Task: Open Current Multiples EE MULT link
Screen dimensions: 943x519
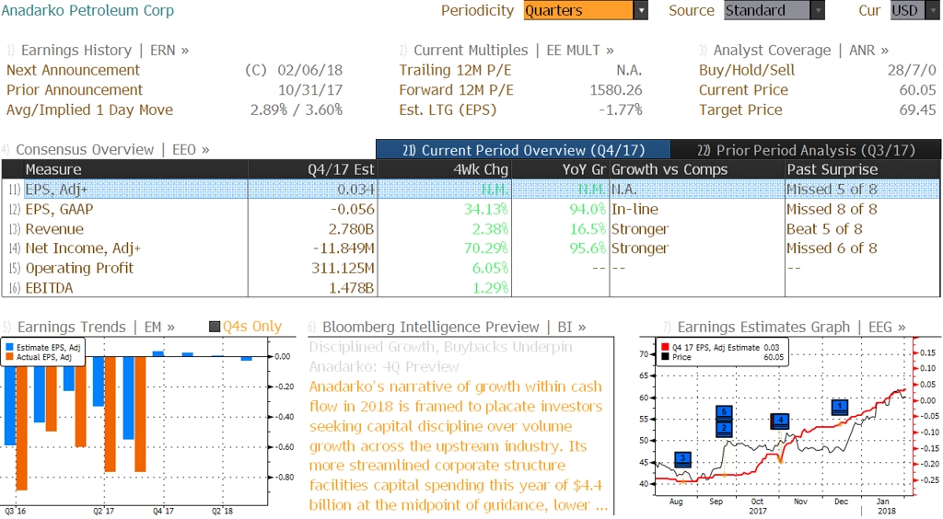Action: pyautogui.click(x=514, y=51)
